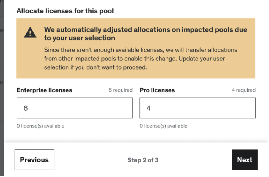Select the 'Pro licenses' field label
The image size is (269, 177).
click(157, 90)
